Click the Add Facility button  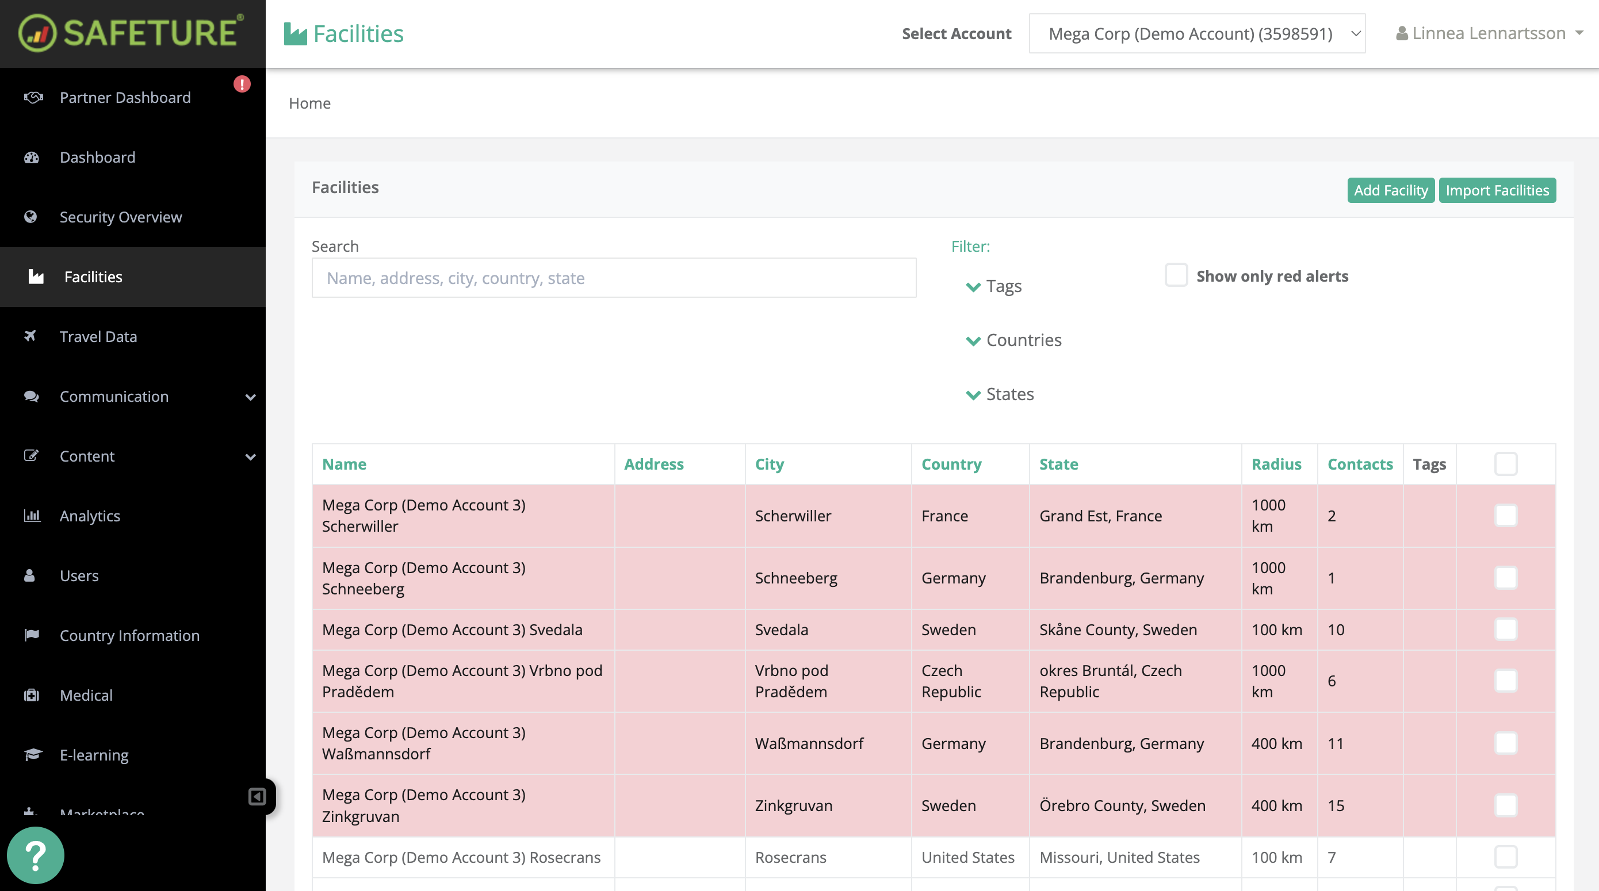click(x=1390, y=190)
